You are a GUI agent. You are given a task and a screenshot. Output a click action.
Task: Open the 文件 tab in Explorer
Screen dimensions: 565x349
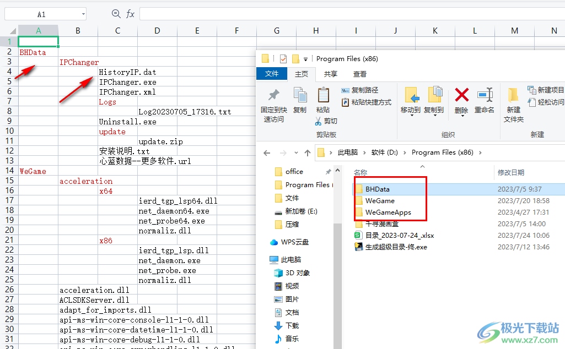pyautogui.click(x=272, y=73)
